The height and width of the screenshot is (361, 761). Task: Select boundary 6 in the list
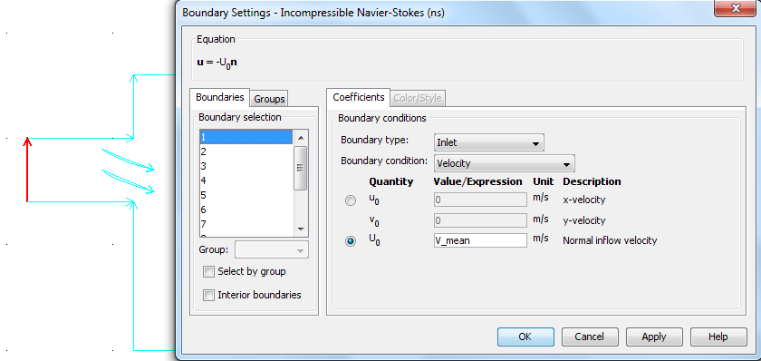tap(246, 210)
